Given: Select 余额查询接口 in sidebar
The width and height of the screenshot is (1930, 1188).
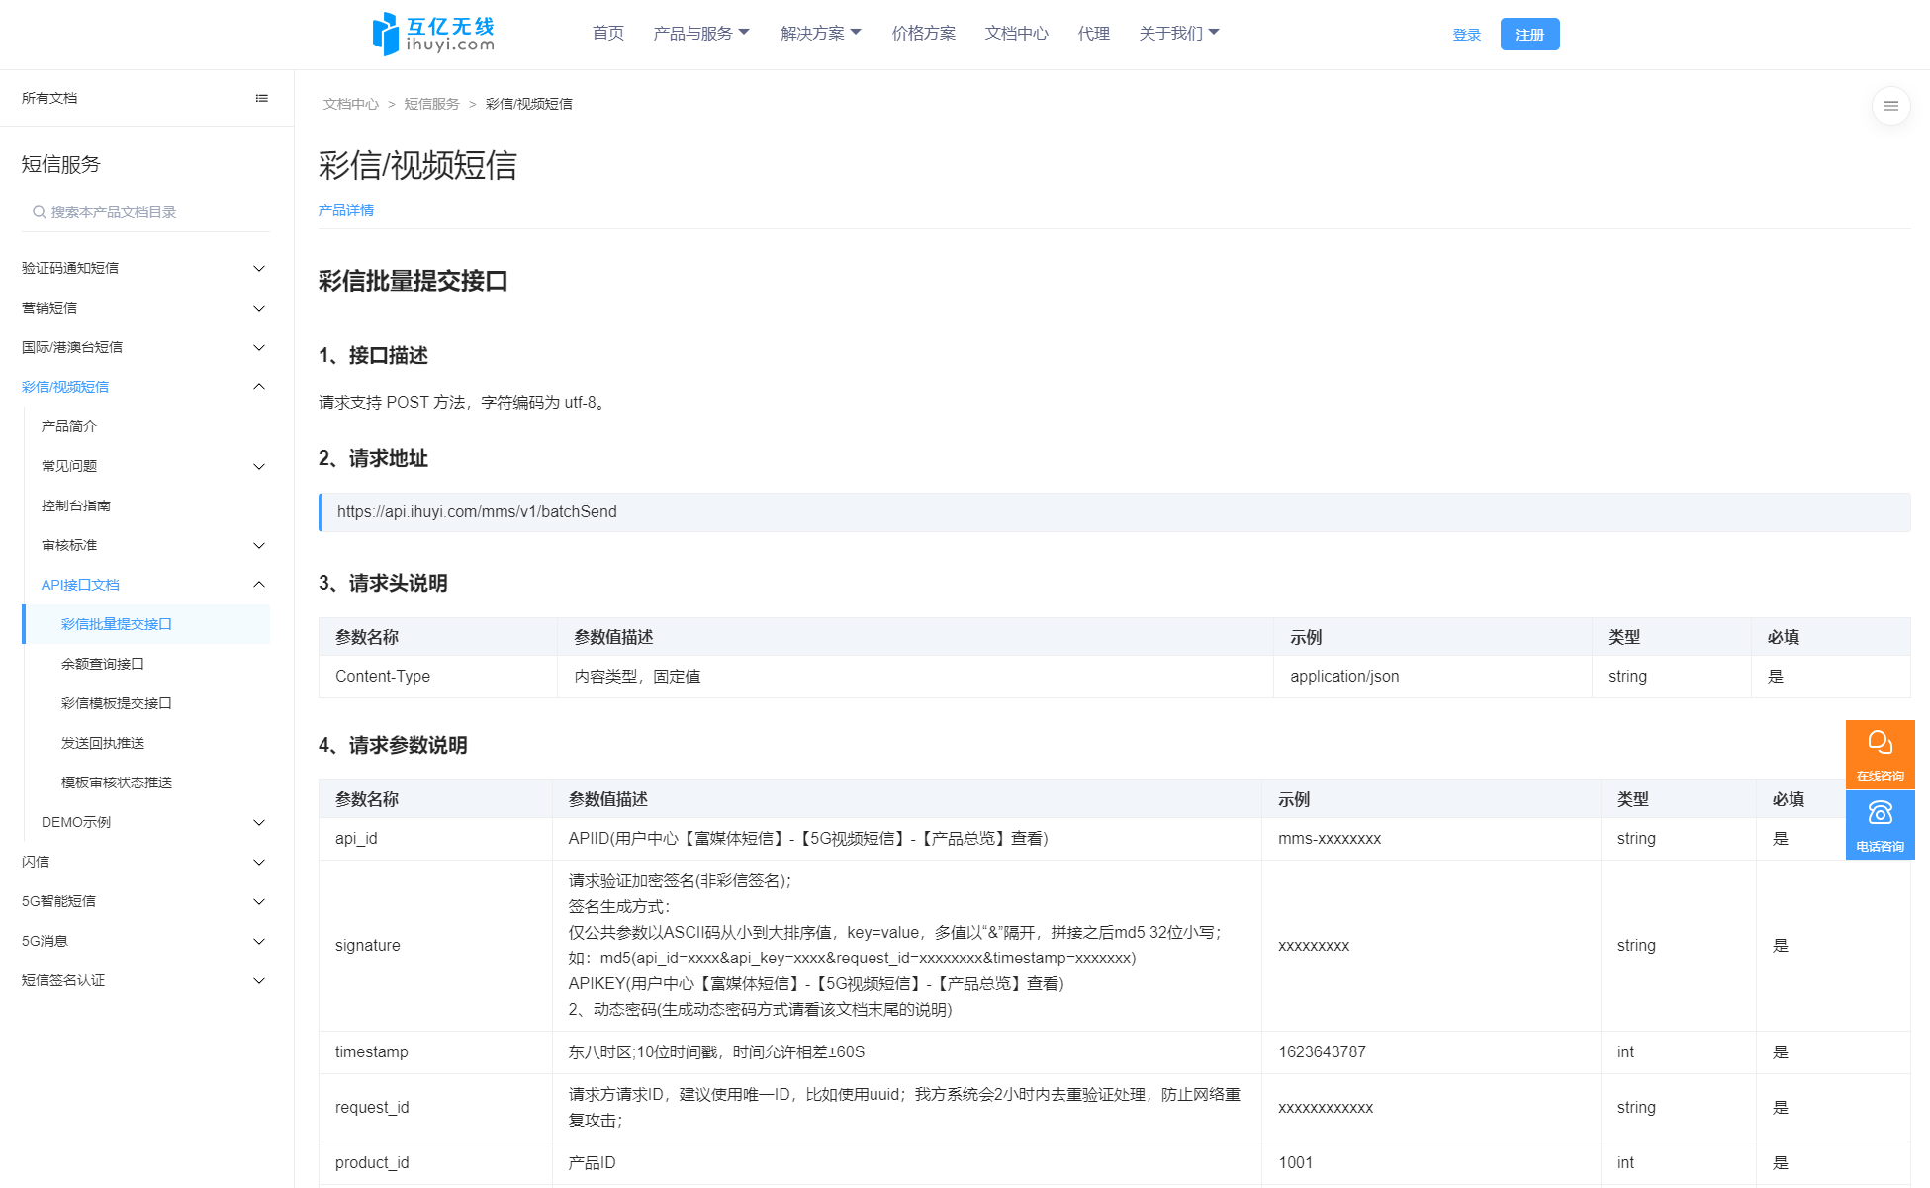Looking at the screenshot, I should click(x=103, y=664).
